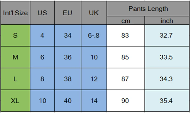
Task: Select the 83 cm cell
Action: 126,35
